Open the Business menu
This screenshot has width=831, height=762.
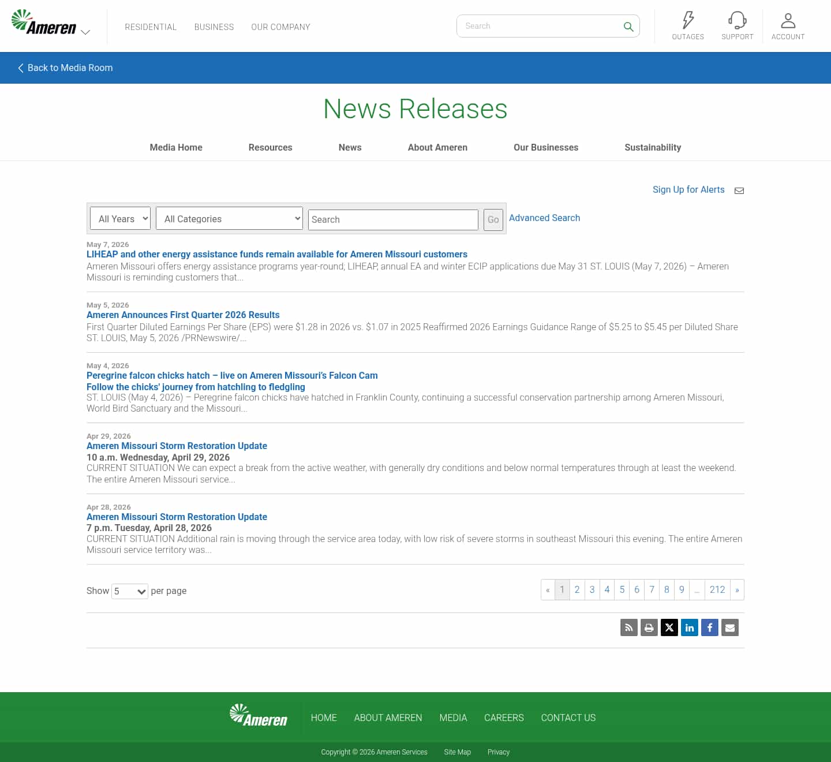tap(214, 27)
